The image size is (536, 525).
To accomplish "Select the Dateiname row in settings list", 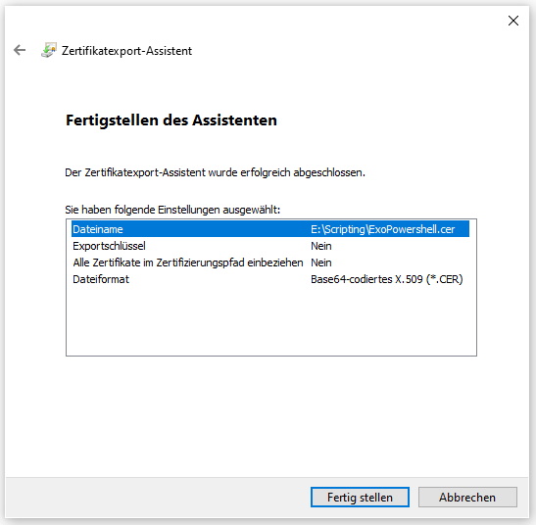I will [x=270, y=229].
